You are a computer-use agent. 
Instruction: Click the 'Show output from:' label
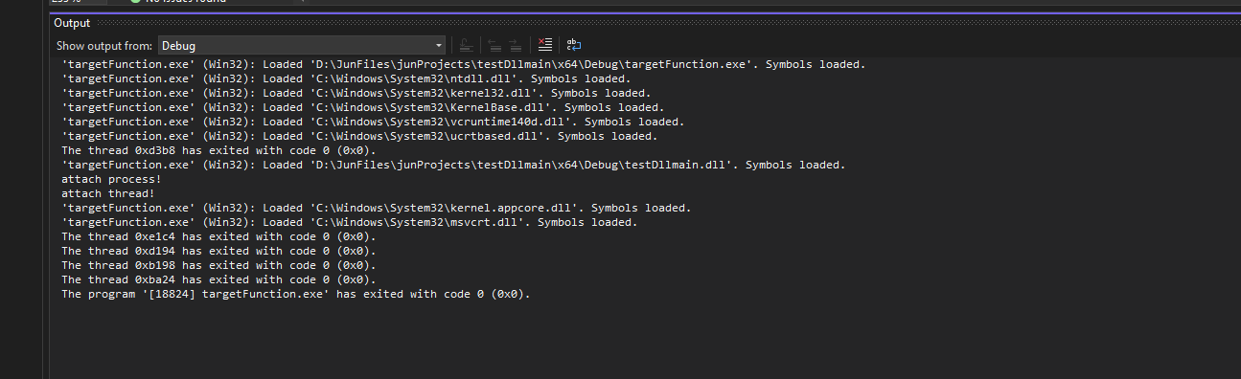point(104,45)
